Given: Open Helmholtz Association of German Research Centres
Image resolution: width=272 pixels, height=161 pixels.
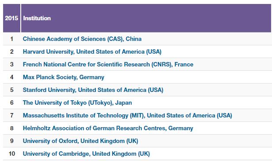Looking at the screenshot, I should [108, 128].
